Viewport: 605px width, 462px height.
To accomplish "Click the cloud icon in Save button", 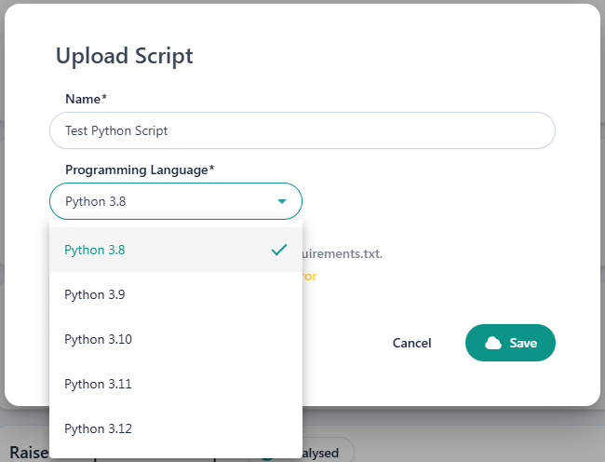I will click(493, 343).
